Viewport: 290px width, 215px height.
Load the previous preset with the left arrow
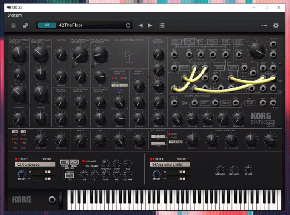pos(140,25)
